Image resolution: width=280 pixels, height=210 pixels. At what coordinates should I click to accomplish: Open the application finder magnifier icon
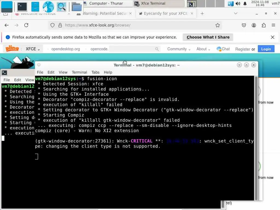[62, 7]
